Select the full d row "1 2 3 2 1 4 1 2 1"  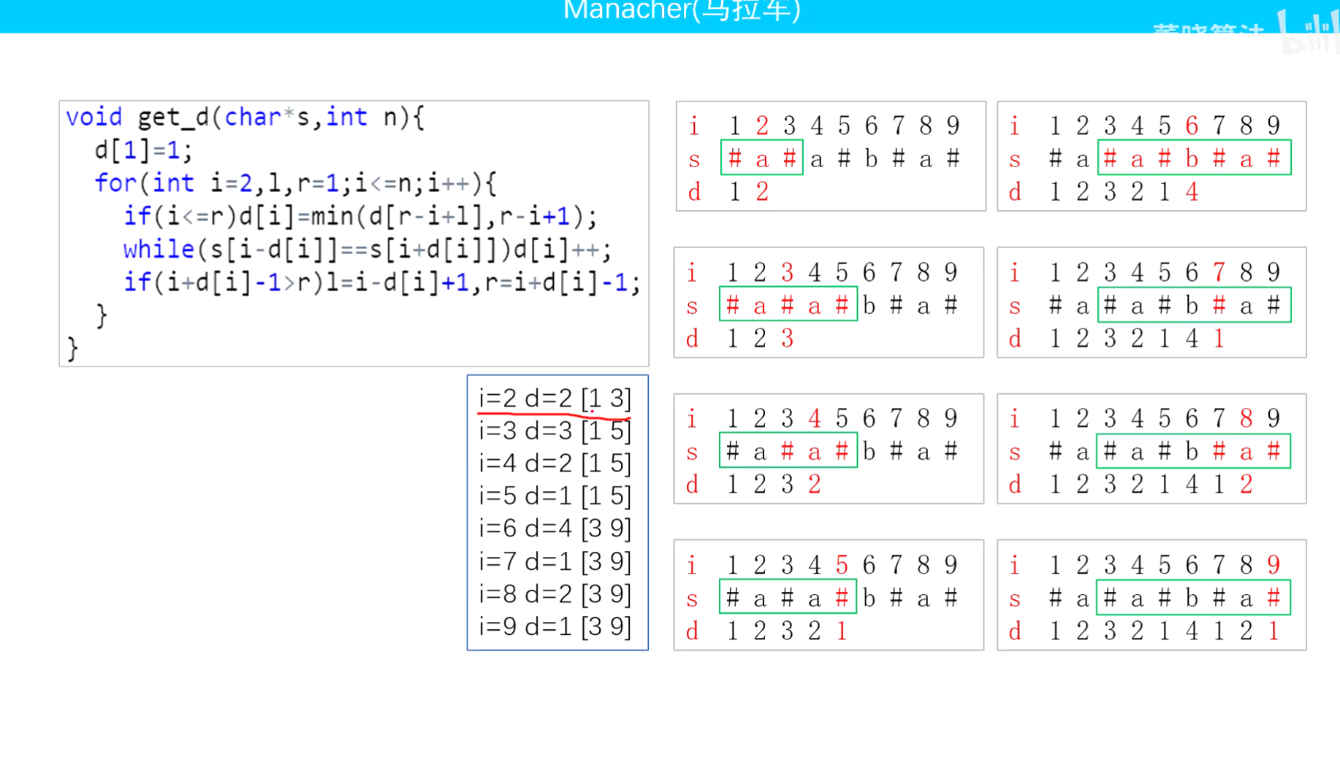click(x=1164, y=631)
